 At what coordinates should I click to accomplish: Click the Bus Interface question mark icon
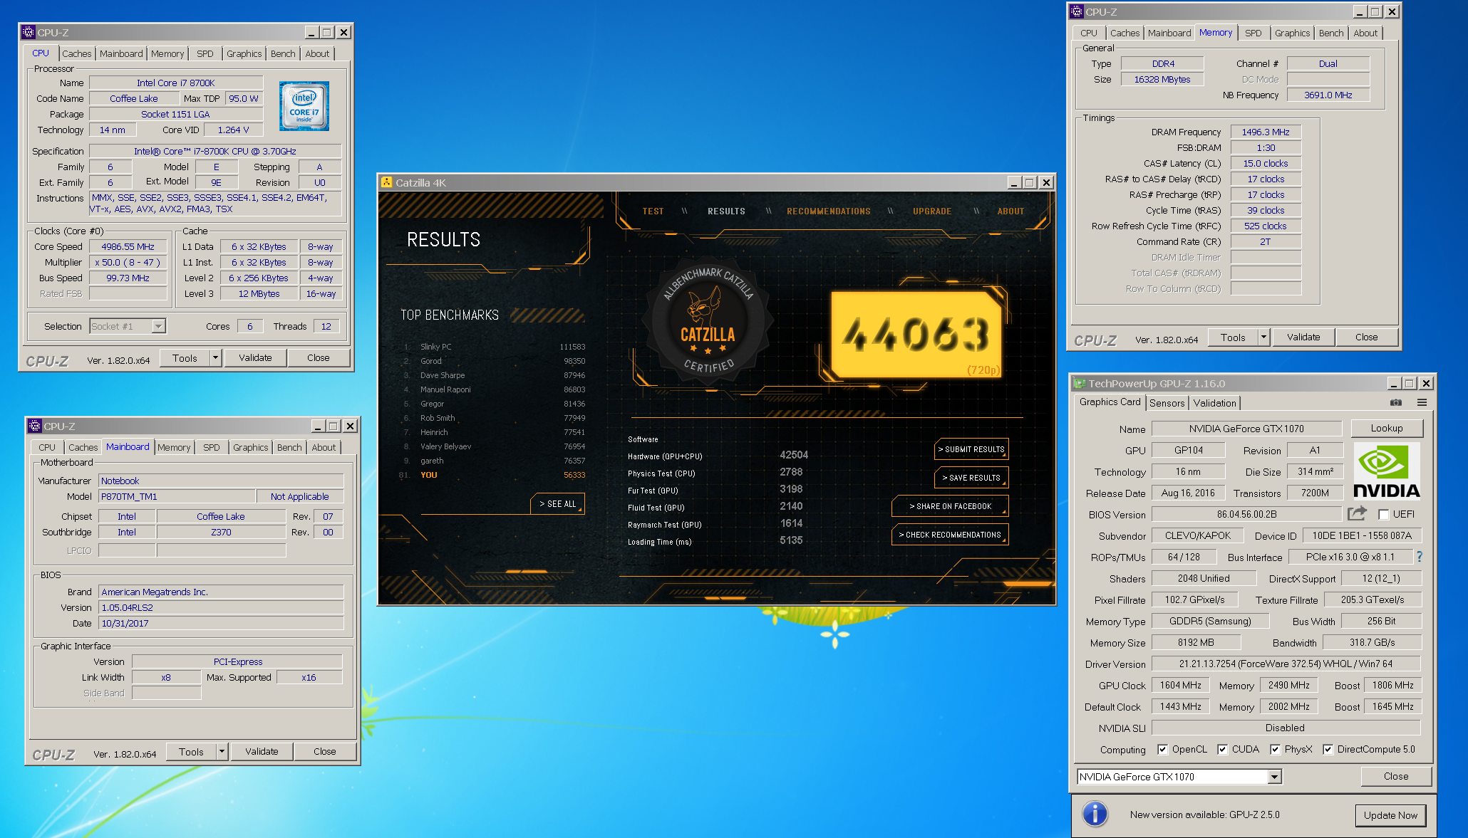[1419, 557]
